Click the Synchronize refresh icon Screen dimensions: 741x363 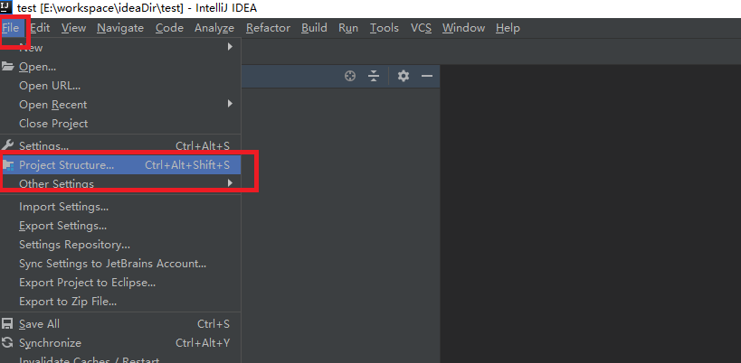click(8, 343)
